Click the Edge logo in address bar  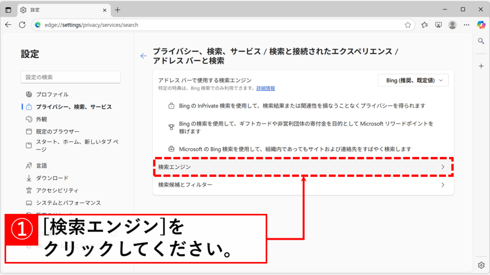coord(38,25)
